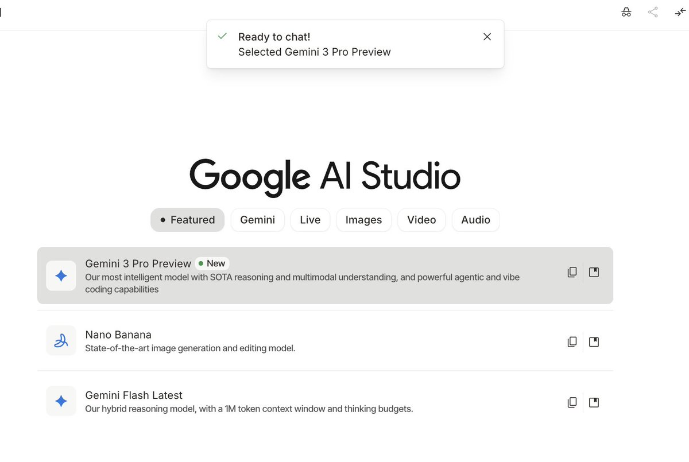This screenshot has height=462, width=689.
Task: Click the collapse arrows icon in header
Action: coord(680,12)
